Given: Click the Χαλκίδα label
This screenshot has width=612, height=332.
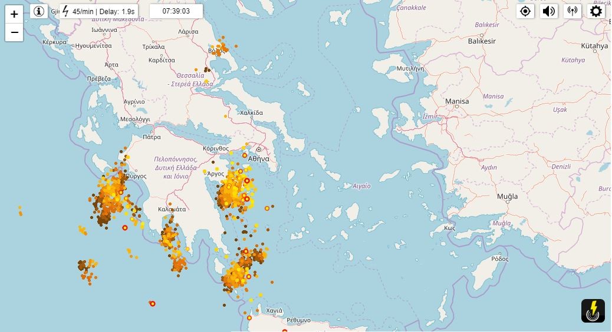Looking at the screenshot, I should pyautogui.click(x=251, y=112).
